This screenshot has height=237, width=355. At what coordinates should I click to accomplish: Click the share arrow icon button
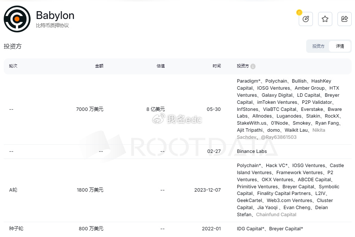344,19
